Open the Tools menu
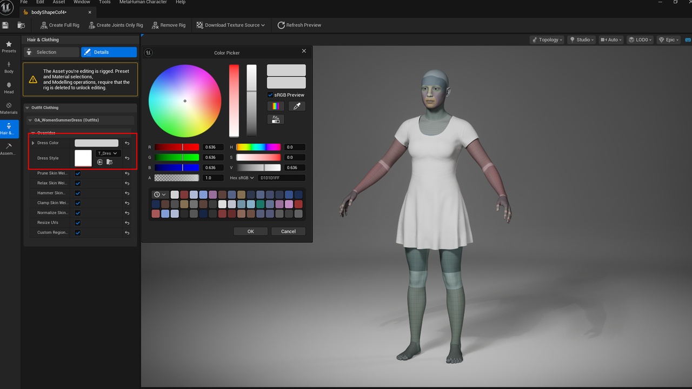The width and height of the screenshot is (692, 389). [105, 2]
